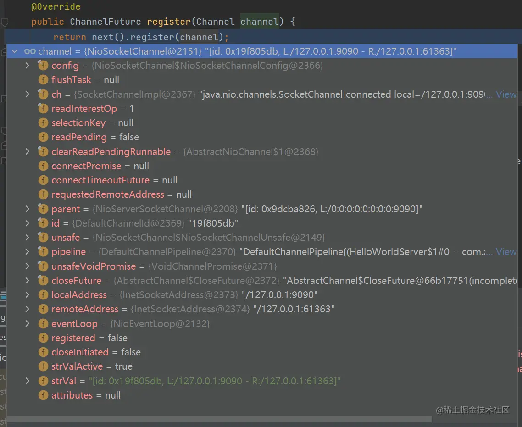Click the field icon beside unsafeVoidPromise
This screenshot has height=427, width=522.
tap(43, 266)
